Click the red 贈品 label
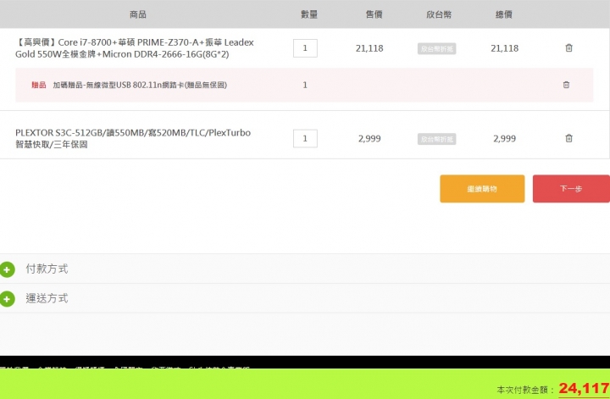The height and width of the screenshot is (399, 610). coord(38,85)
